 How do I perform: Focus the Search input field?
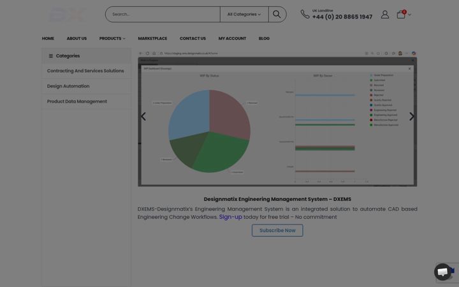coord(163,14)
